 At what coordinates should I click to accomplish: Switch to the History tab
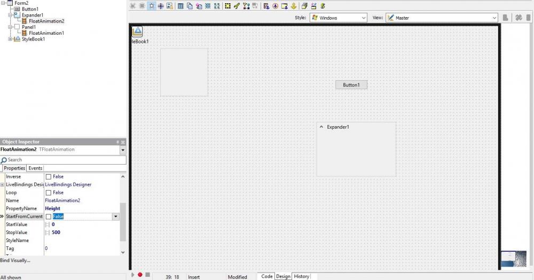click(x=301, y=276)
